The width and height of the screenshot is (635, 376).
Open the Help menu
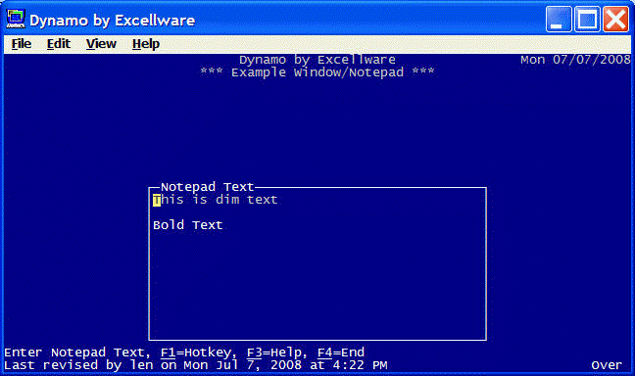point(146,44)
